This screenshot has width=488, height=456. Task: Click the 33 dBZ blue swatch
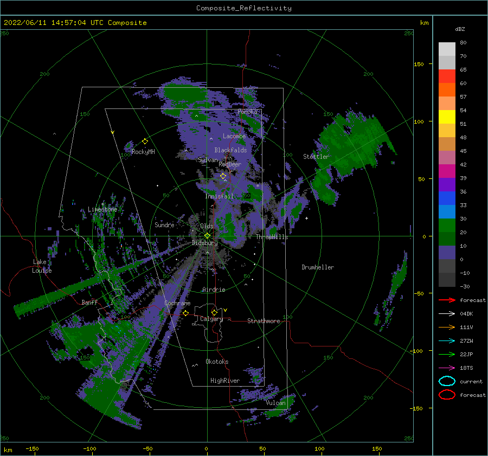pos(447,211)
